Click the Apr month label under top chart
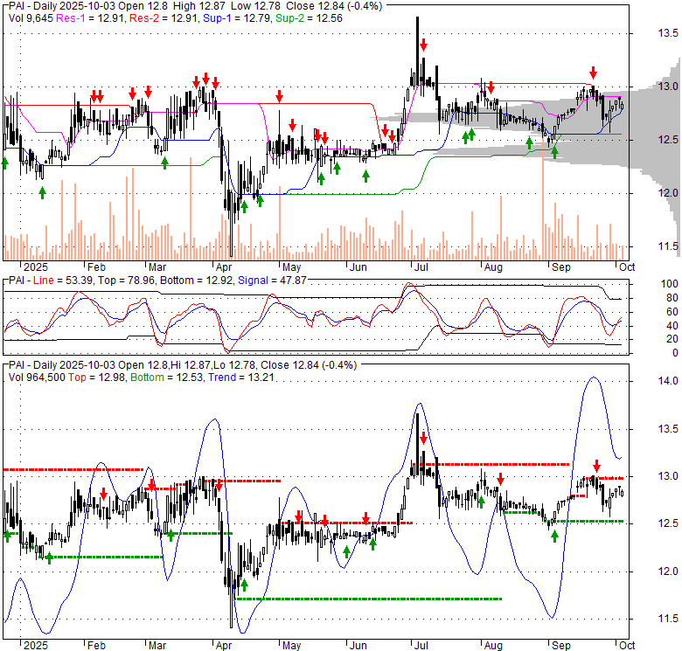The height and width of the screenshot is (651, 682). pyautogui.click(x=224, y=267)
